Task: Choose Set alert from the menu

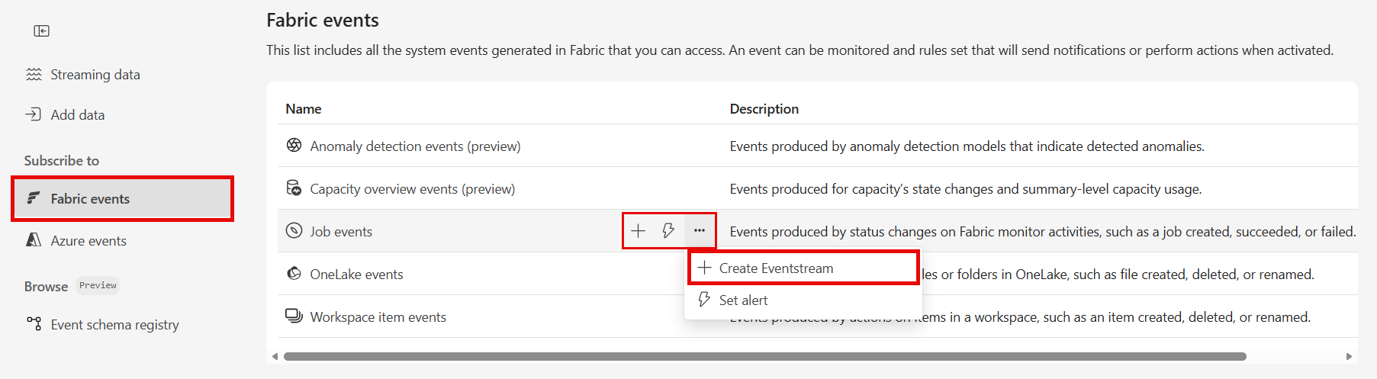Action: [x=804, y=300]
